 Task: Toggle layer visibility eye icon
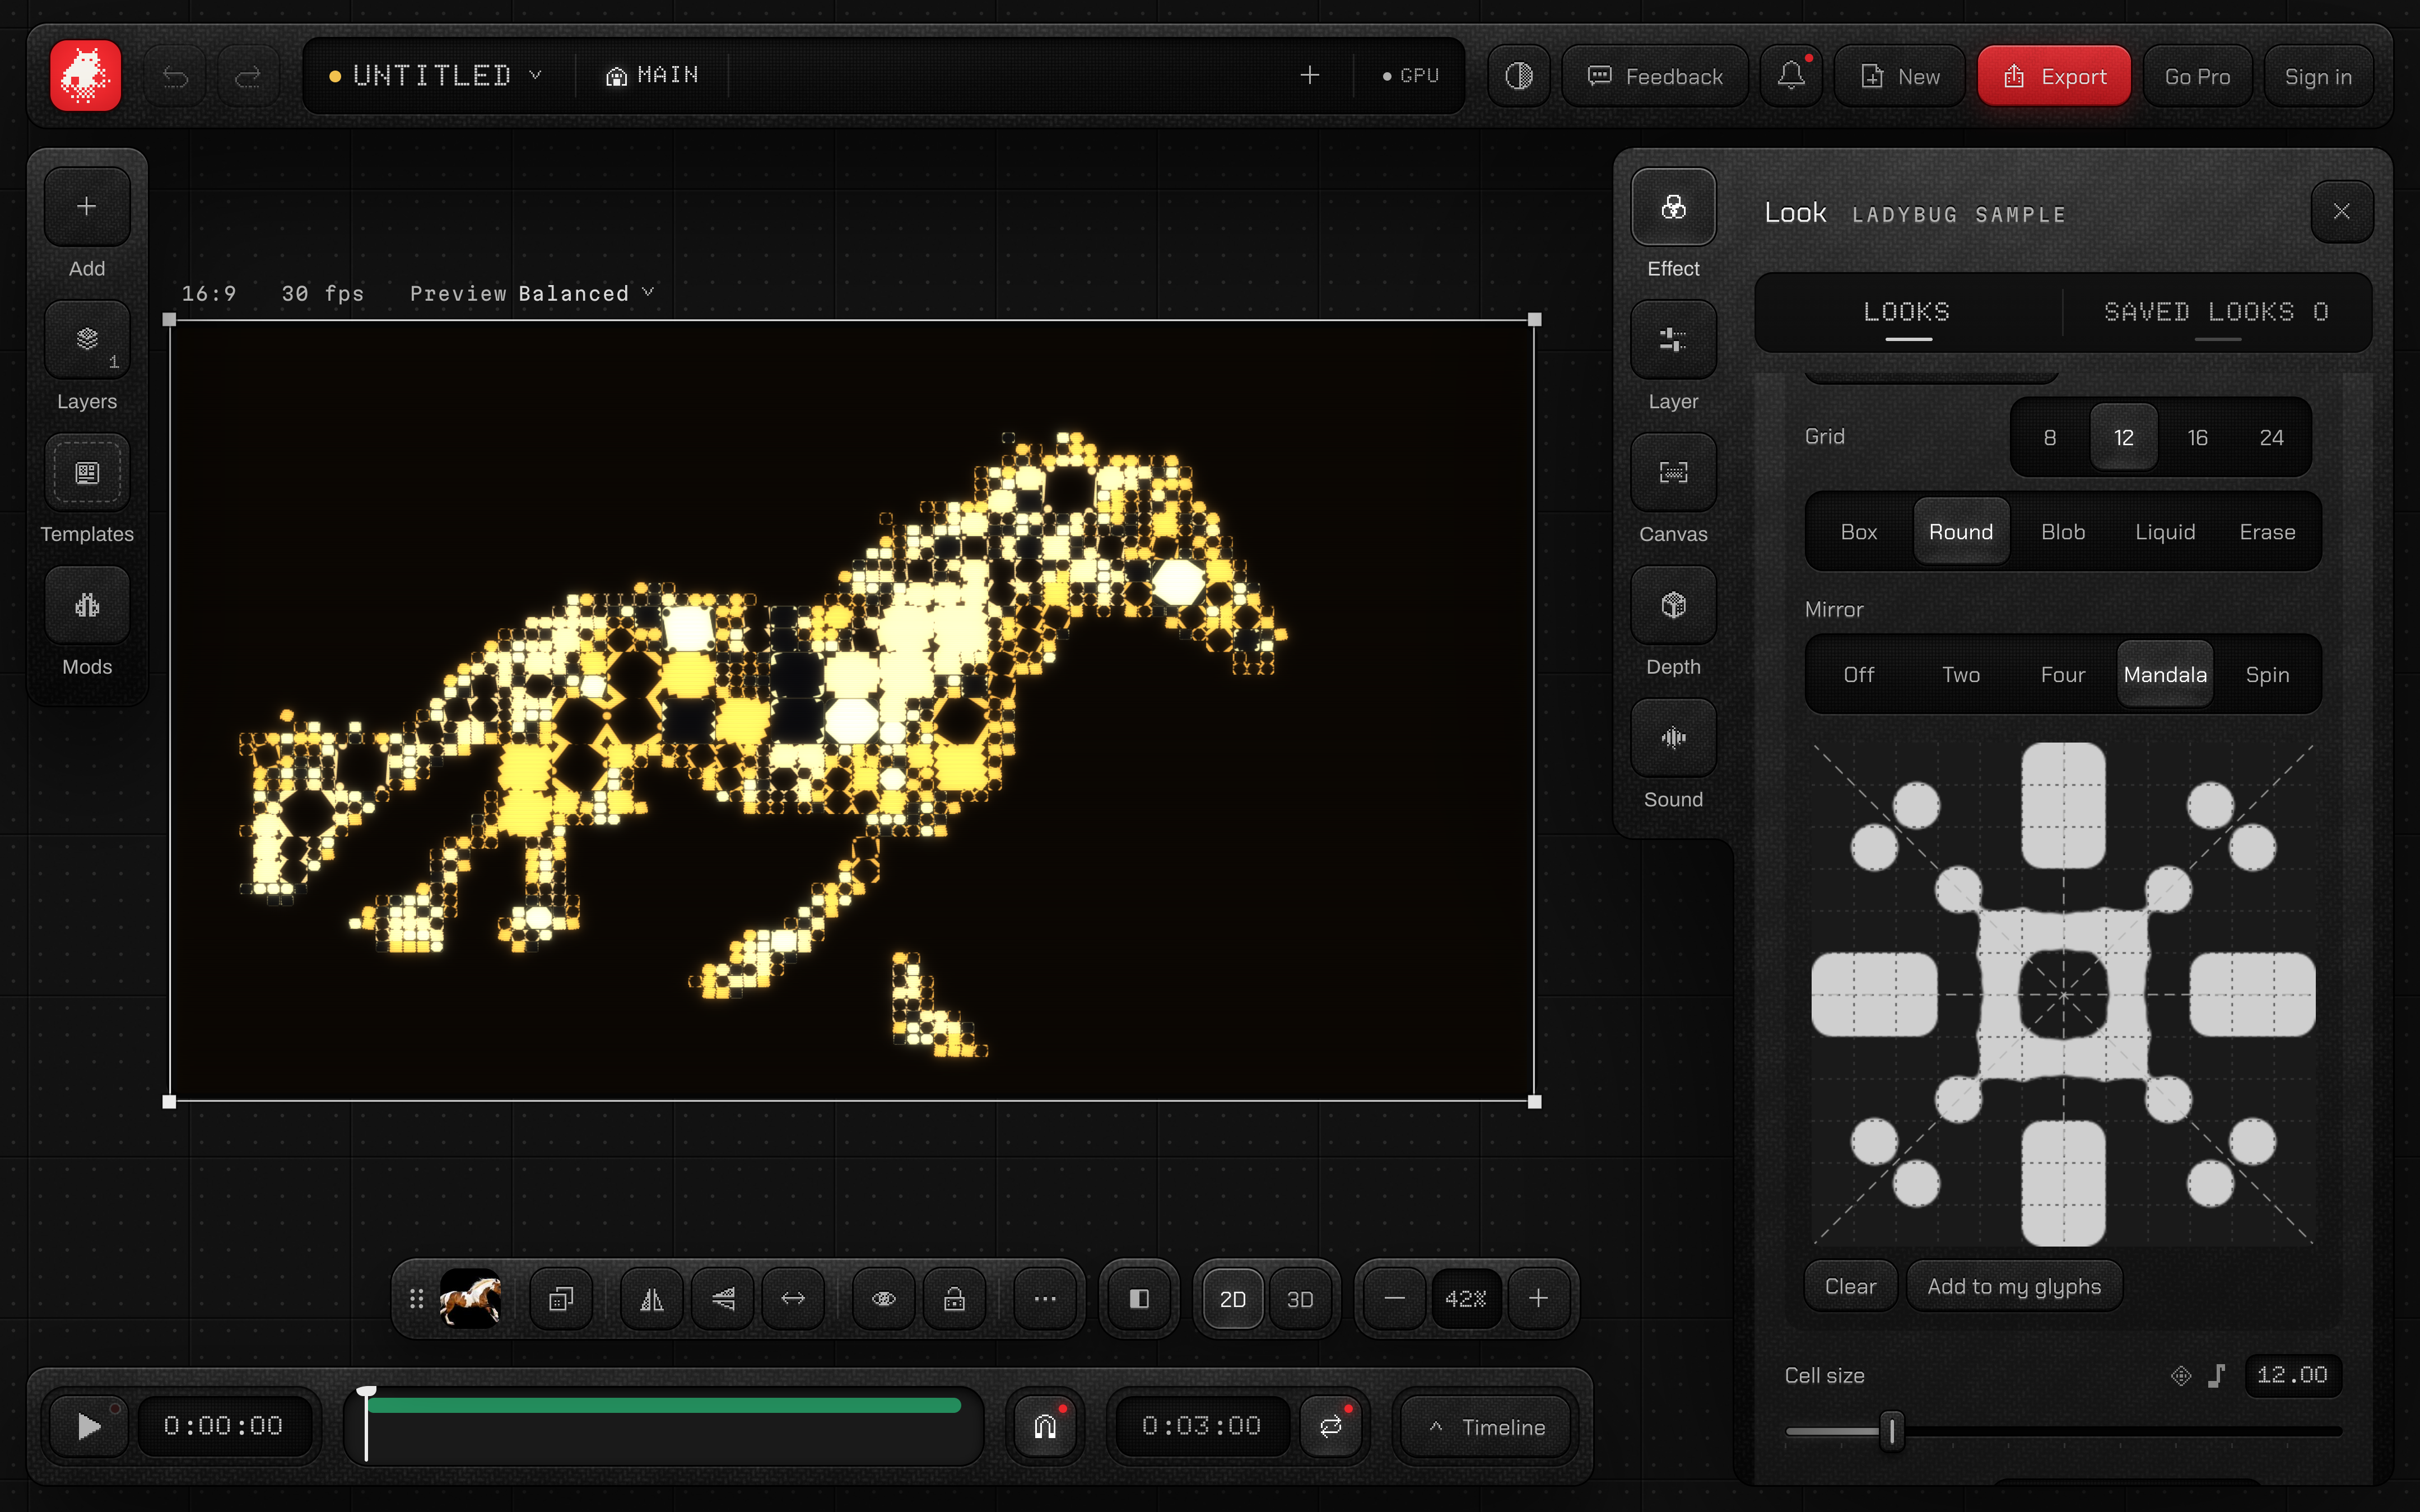[883, 1299]
